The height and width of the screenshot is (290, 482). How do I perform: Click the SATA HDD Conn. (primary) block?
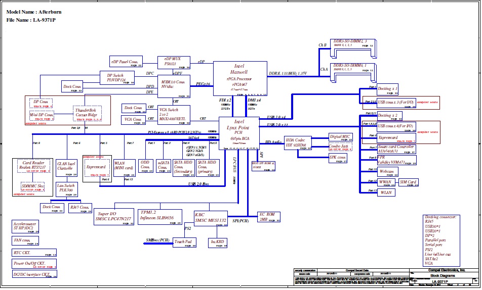208,168
